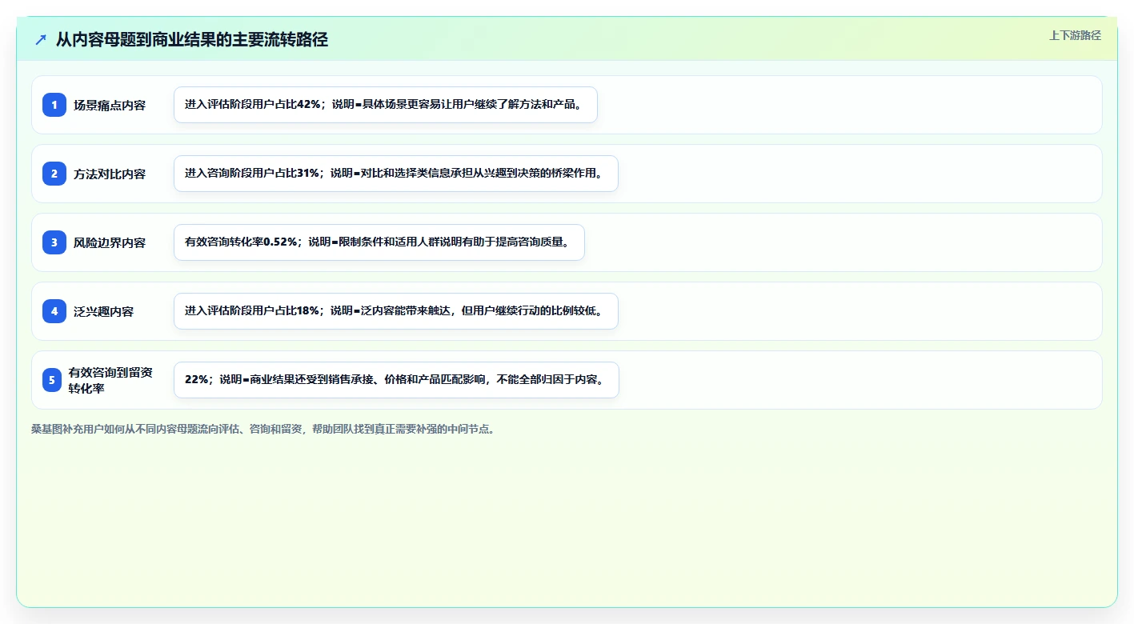Screen dimensions: 1134x624
Task: Click the 泛兴趣内容 label
Action: click(104, 311)
